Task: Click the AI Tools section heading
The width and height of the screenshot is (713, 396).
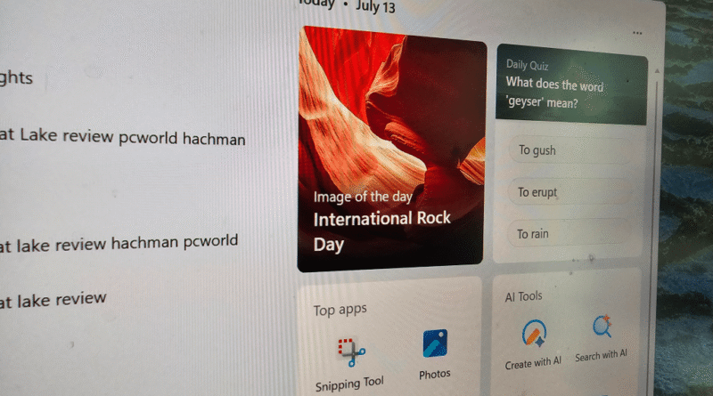Action: pos(524,296)
